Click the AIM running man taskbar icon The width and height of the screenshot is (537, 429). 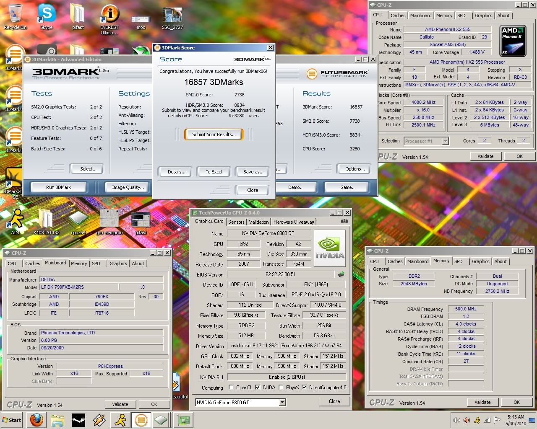pyautogui.click(x=121, y=420)
